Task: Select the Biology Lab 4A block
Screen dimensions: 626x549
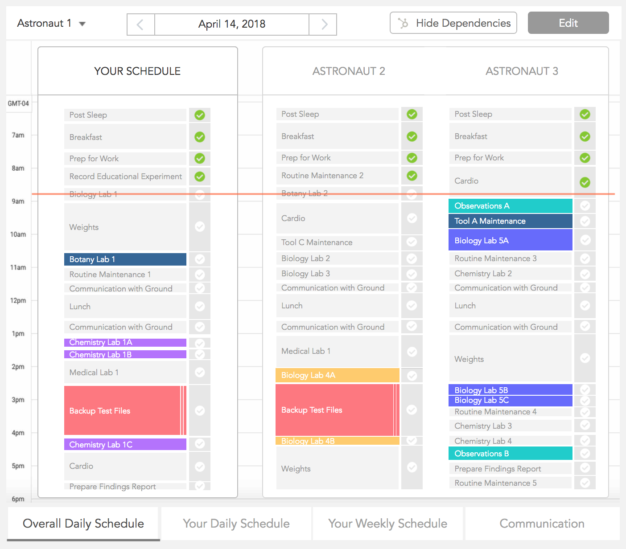Action: point(338,375)
